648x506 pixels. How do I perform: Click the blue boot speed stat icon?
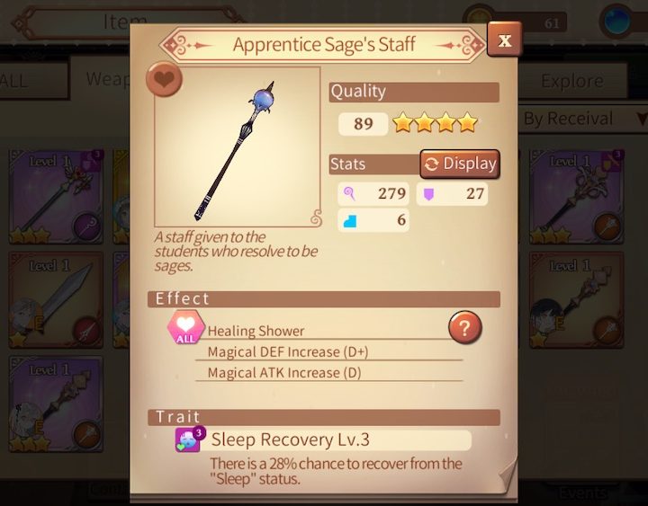349,220
